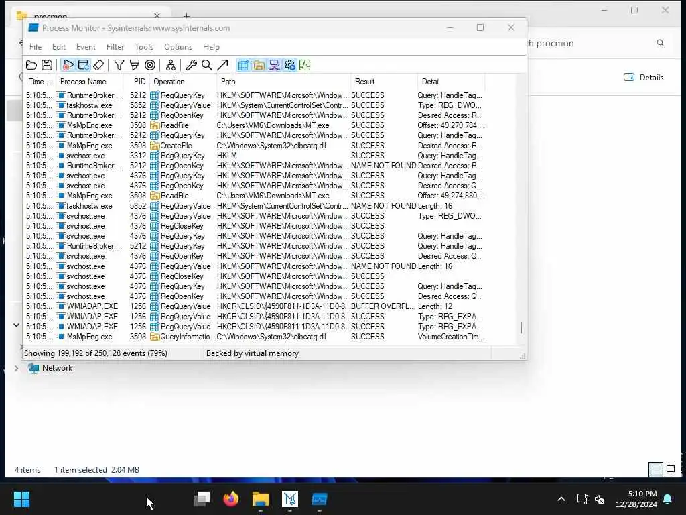
Task: Sort by the Time column header
Action: pyautogui.click(x=40, y=82)
